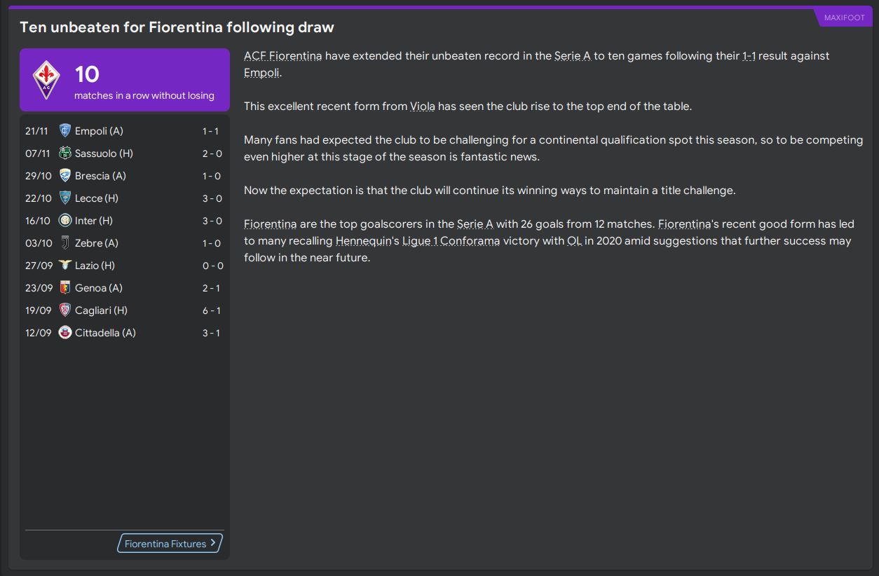Click the Brescia club badge icon
The image size is (879, 576).
[65, 176]
